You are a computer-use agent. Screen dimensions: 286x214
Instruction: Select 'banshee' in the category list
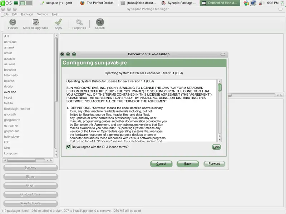click(x=10, y=70)
